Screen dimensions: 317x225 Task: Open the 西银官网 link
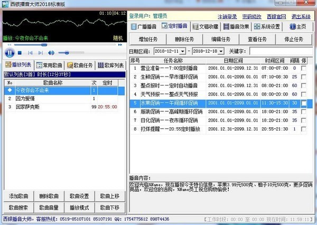click(276, 16)
